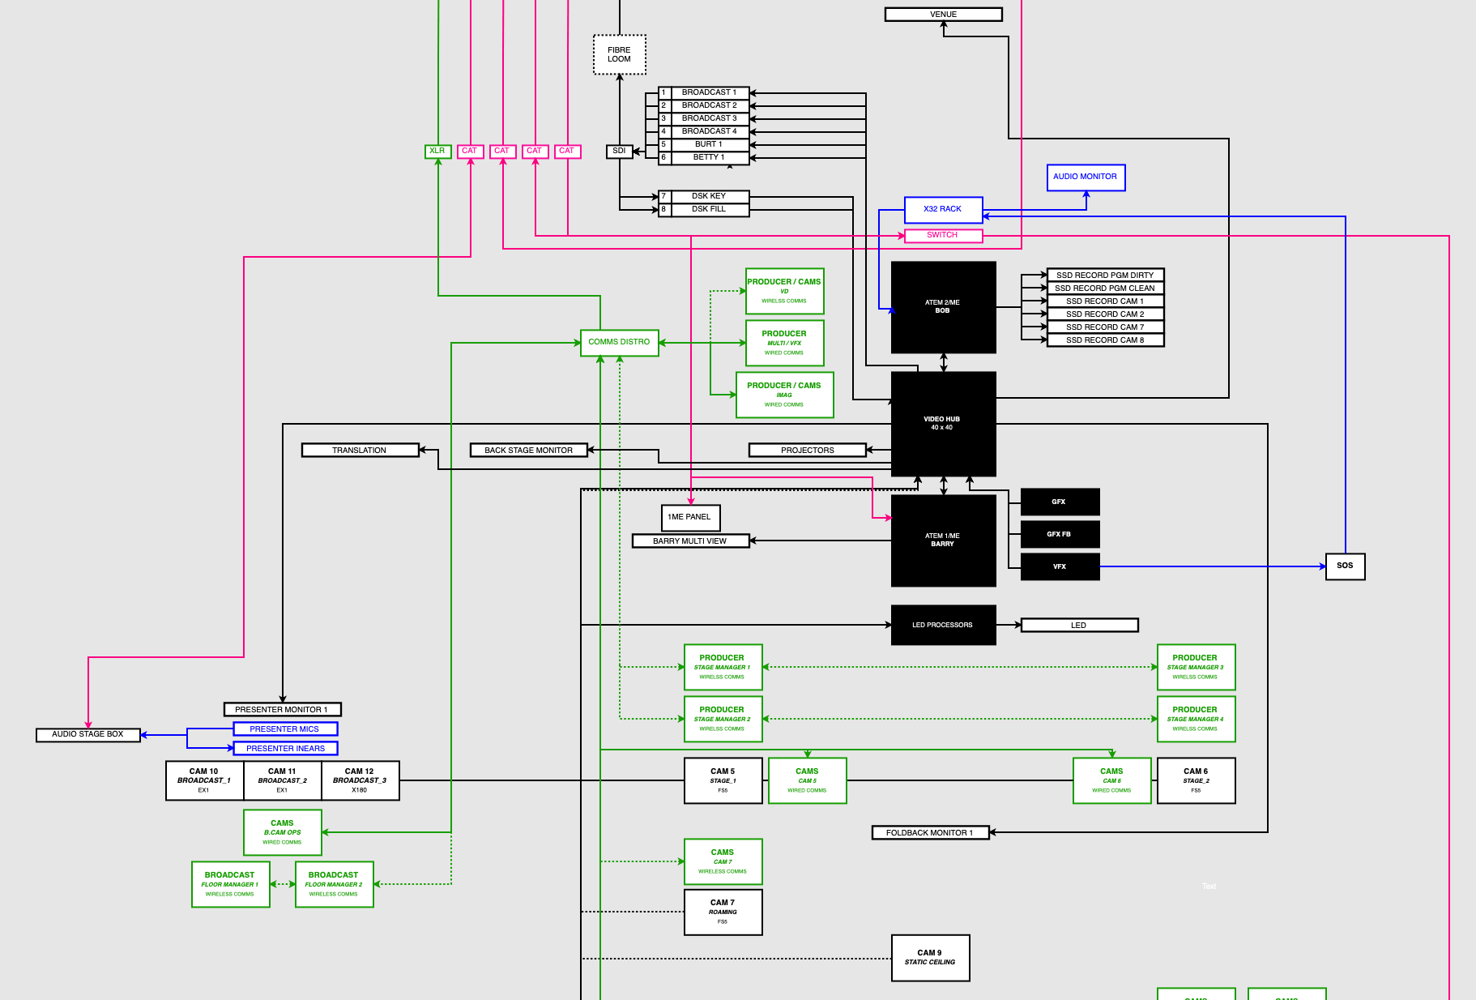Select the SDI box
Screen dimensions: 1476x1000
coord(620,152)
